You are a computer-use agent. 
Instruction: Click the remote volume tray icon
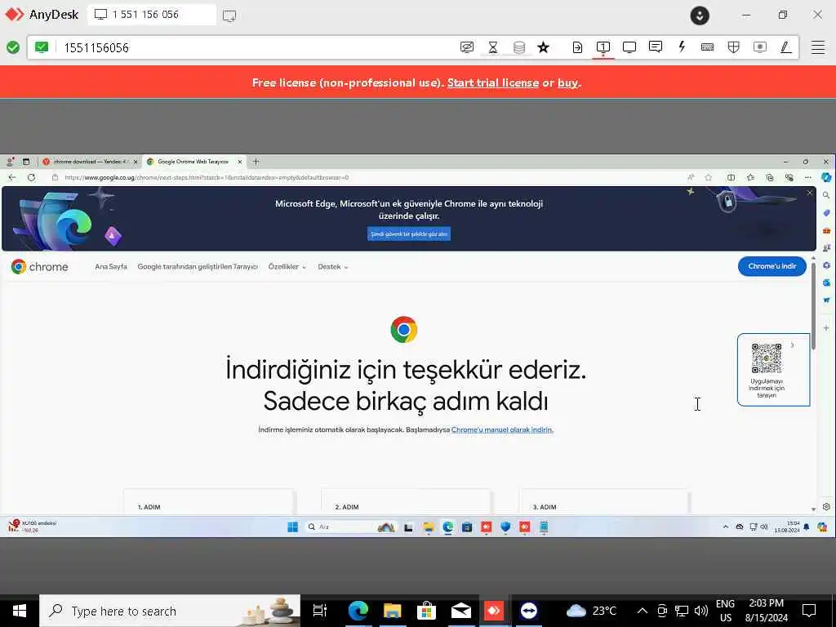(764, 527)
